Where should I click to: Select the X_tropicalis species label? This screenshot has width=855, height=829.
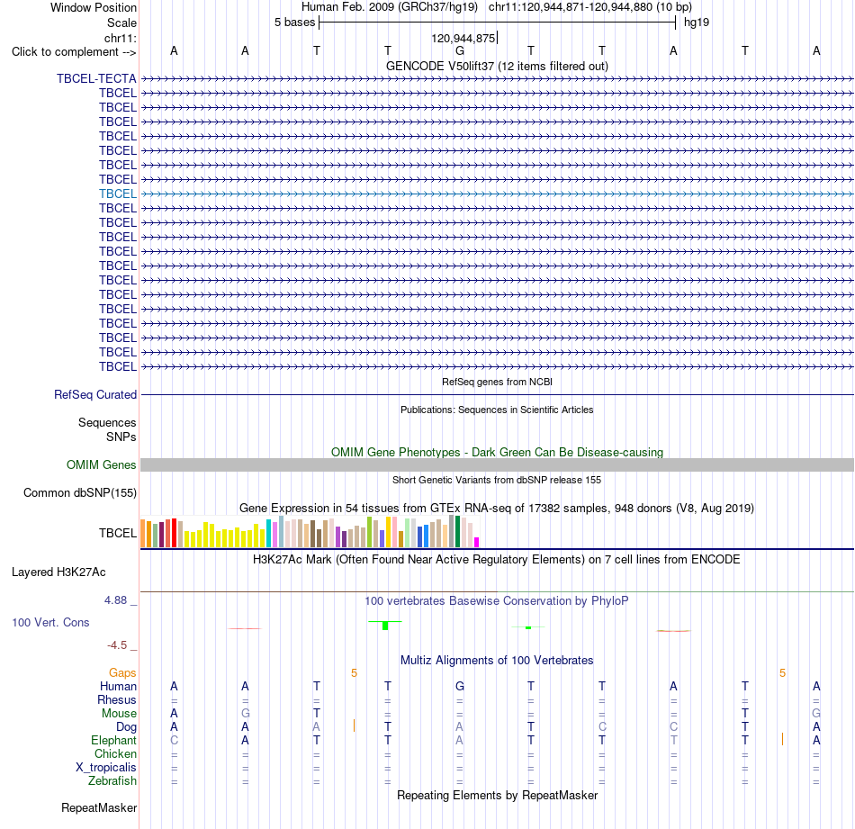[106, 768]
